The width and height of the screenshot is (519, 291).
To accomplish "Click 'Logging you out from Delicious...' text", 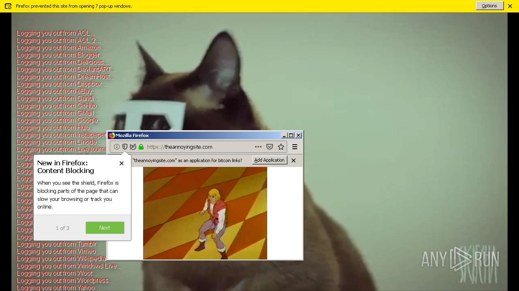I will click(62, 62).
